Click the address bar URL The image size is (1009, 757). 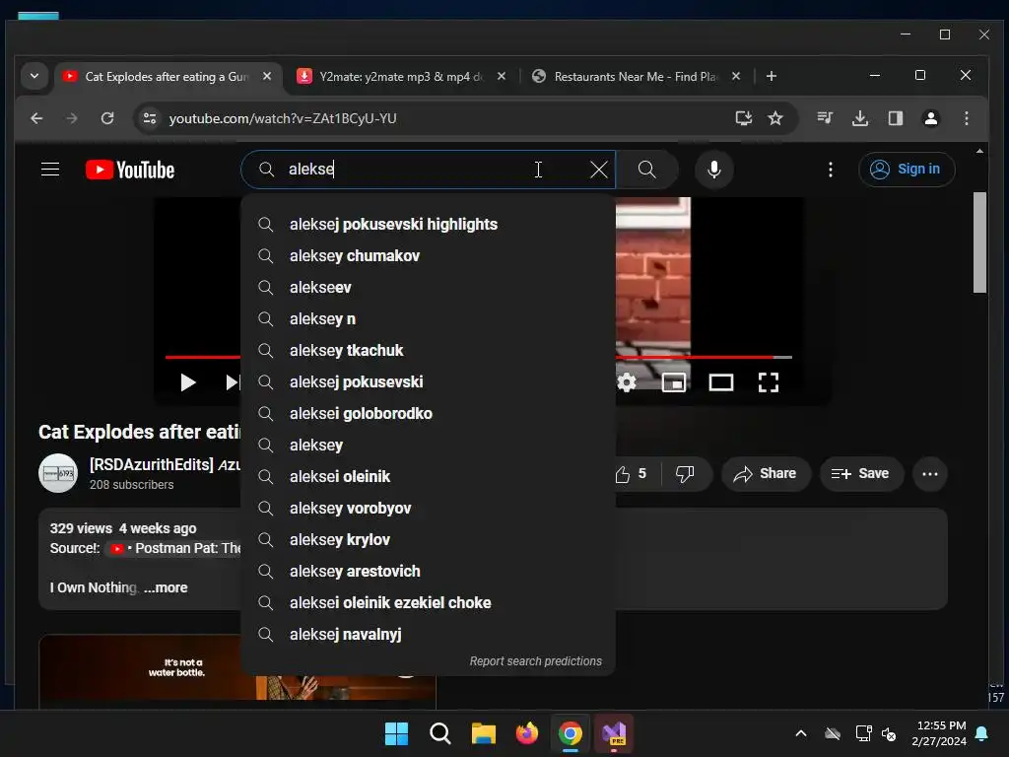(283, 118)
